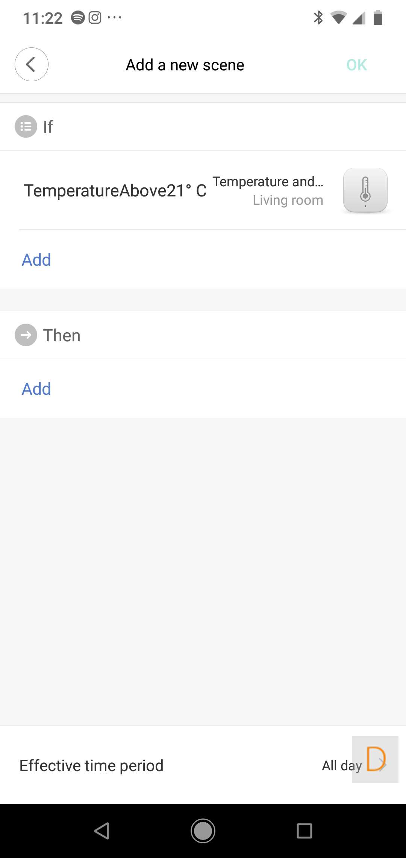Tap the Then arrow icon

(x=26, y=335)
